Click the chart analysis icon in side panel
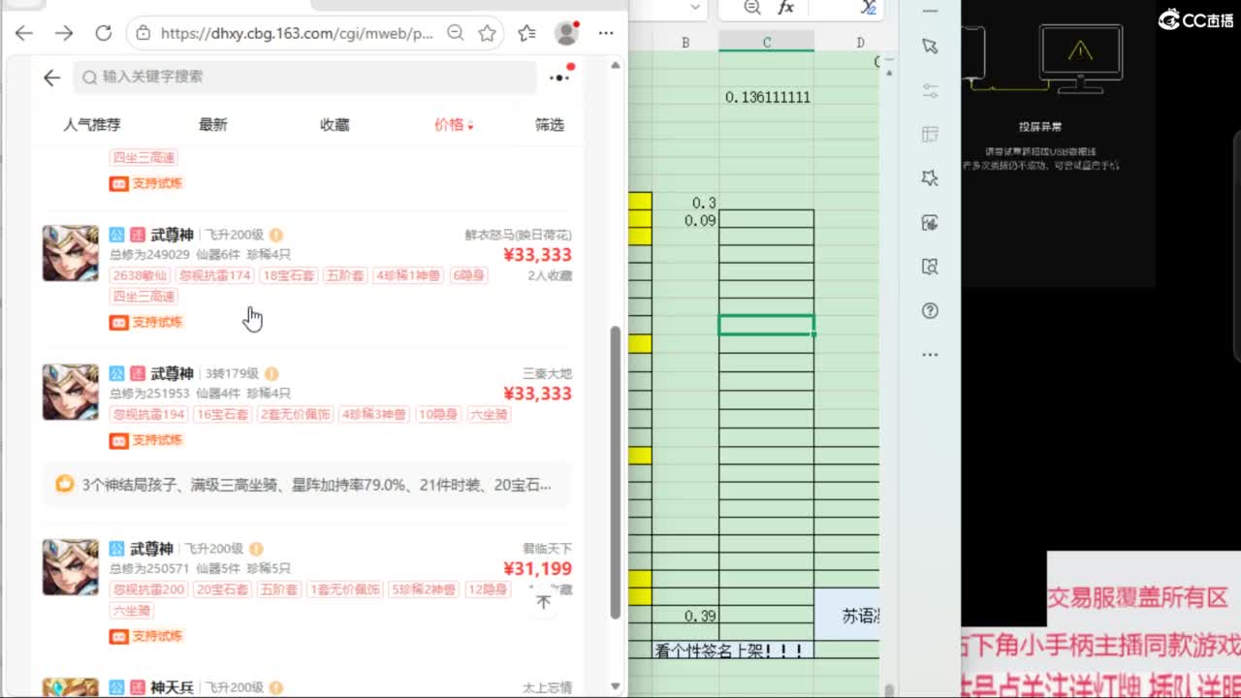 click(930, 223)
